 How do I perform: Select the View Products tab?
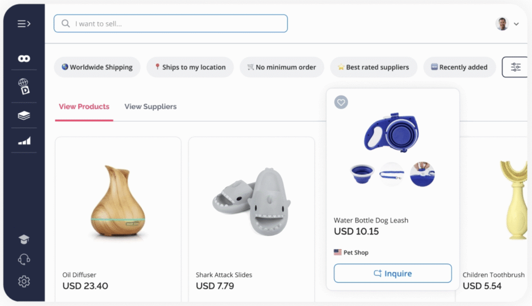pos(84,107)
